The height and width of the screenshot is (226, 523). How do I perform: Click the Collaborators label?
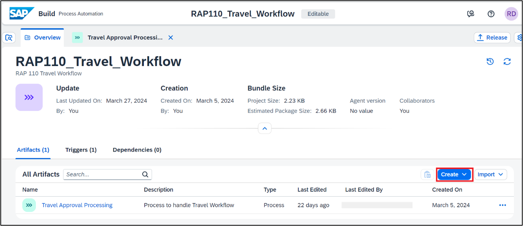click(x=417, y=101)
